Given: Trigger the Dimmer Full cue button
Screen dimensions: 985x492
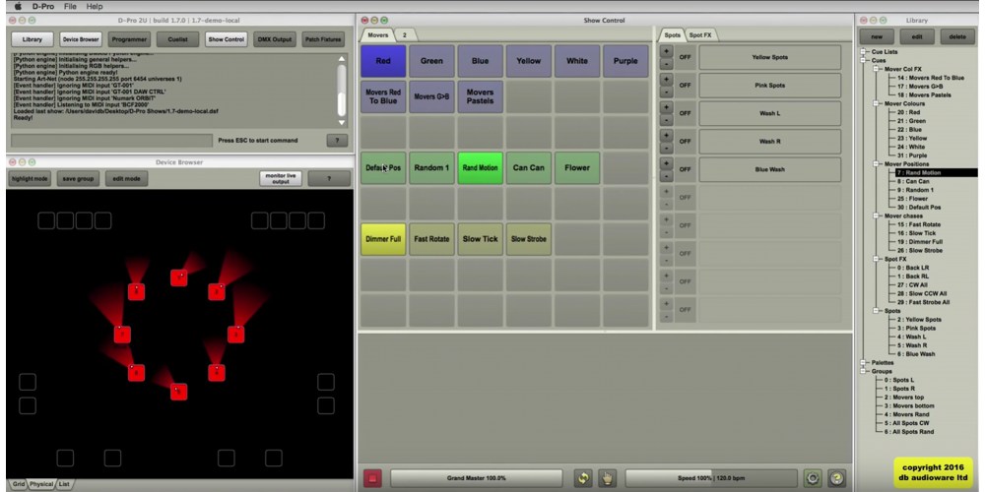Looking at the screenshot, I should (383, 239).
